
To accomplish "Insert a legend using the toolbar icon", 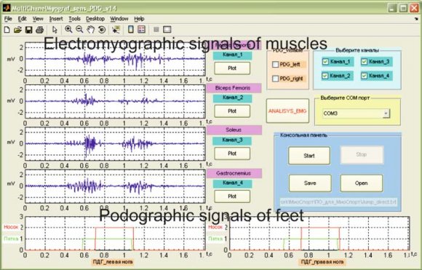I will 141,29.
